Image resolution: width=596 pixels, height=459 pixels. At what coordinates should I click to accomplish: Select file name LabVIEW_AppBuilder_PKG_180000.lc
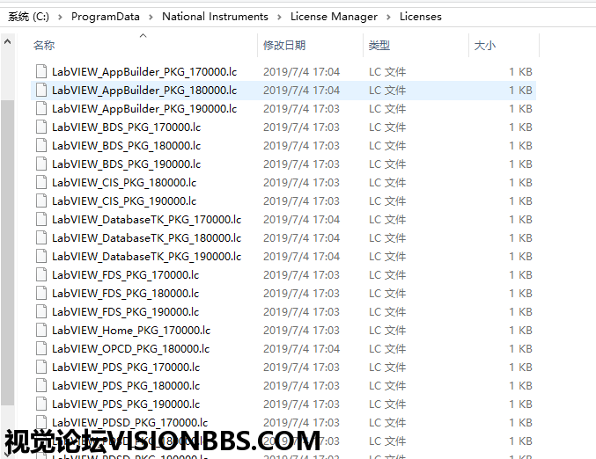pos(144,91)
